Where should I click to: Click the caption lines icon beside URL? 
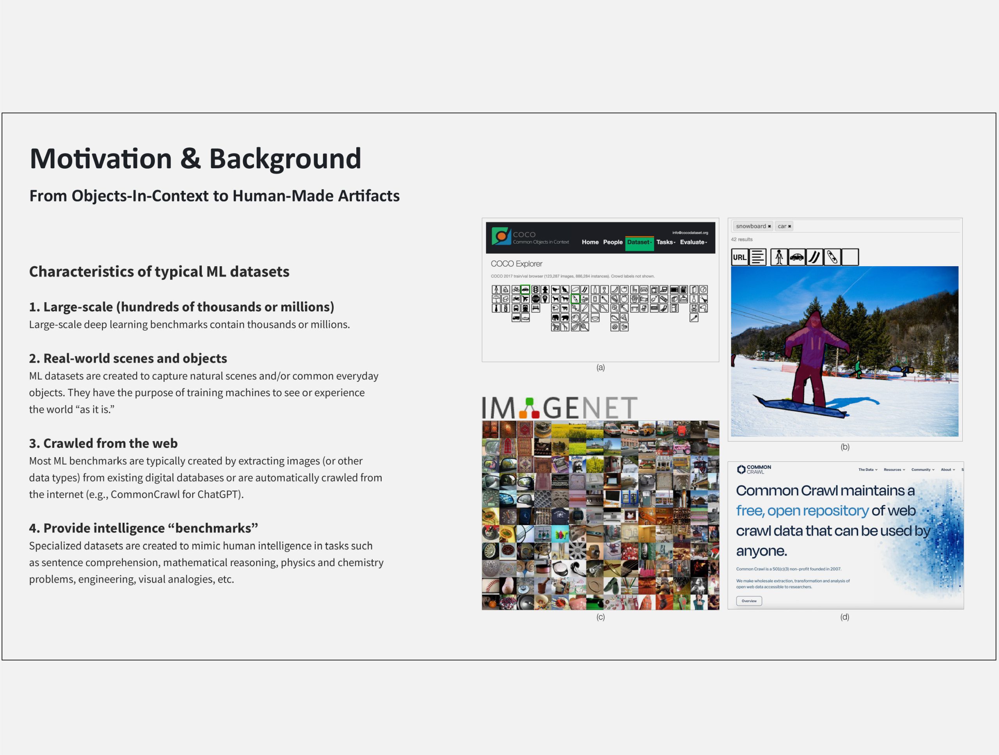point(758,257)
